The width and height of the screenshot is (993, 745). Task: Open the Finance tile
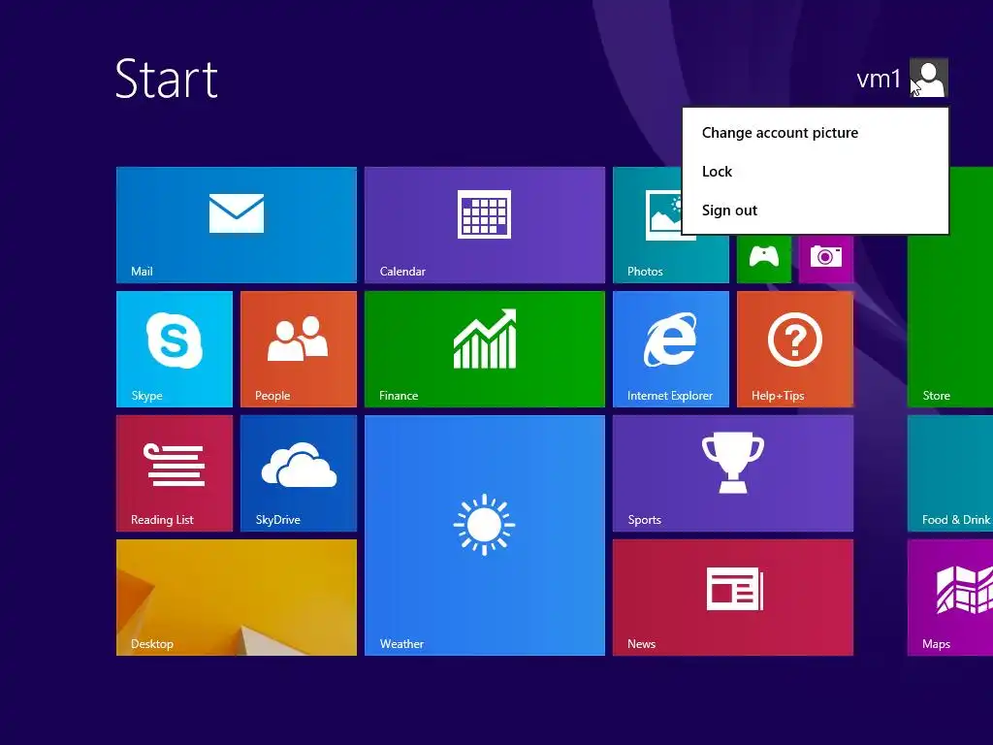(x=485, y=349)
